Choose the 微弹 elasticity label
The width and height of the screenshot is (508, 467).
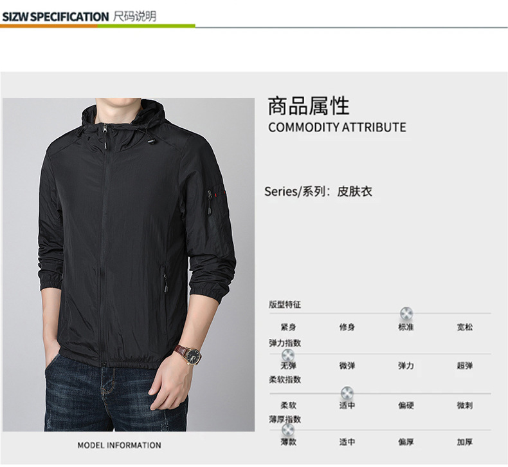tap(347, 366)
